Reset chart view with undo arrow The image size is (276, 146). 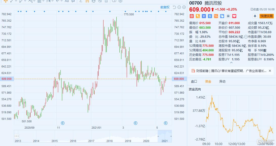(174, 7)
